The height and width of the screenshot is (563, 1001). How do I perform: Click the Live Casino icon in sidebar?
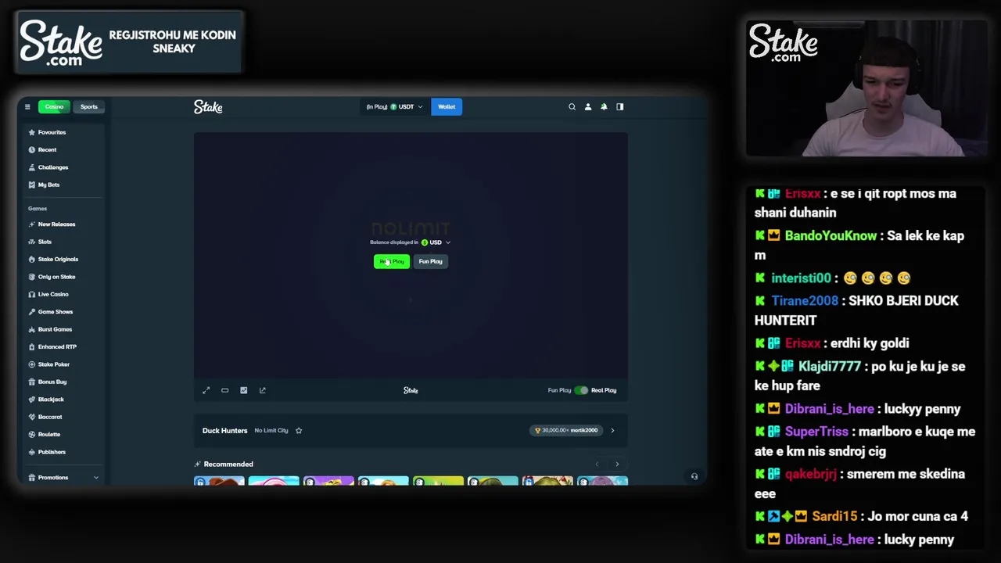(31, 294)
